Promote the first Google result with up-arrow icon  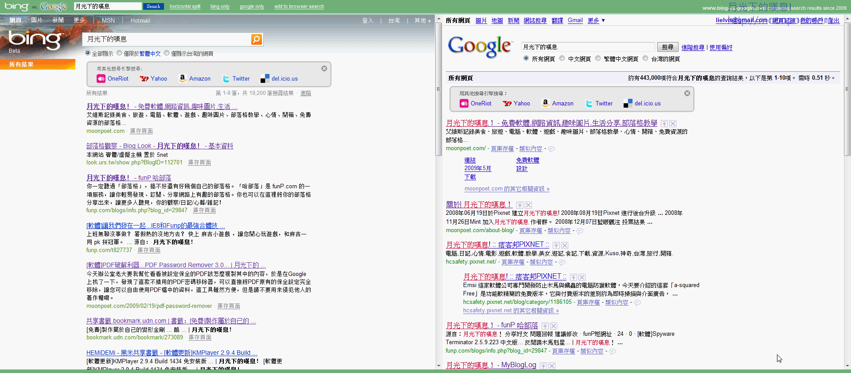664,124
